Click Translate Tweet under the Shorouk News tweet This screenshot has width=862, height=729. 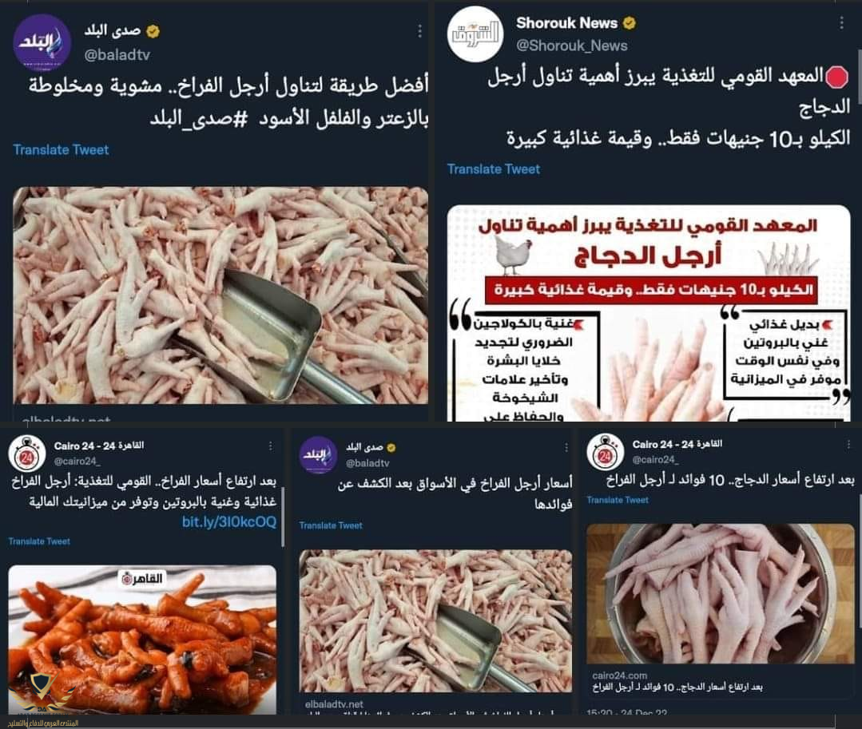click(x=494, y=169)
